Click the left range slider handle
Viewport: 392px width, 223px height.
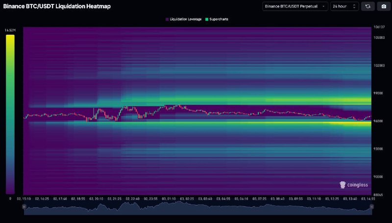click(24, 206)
